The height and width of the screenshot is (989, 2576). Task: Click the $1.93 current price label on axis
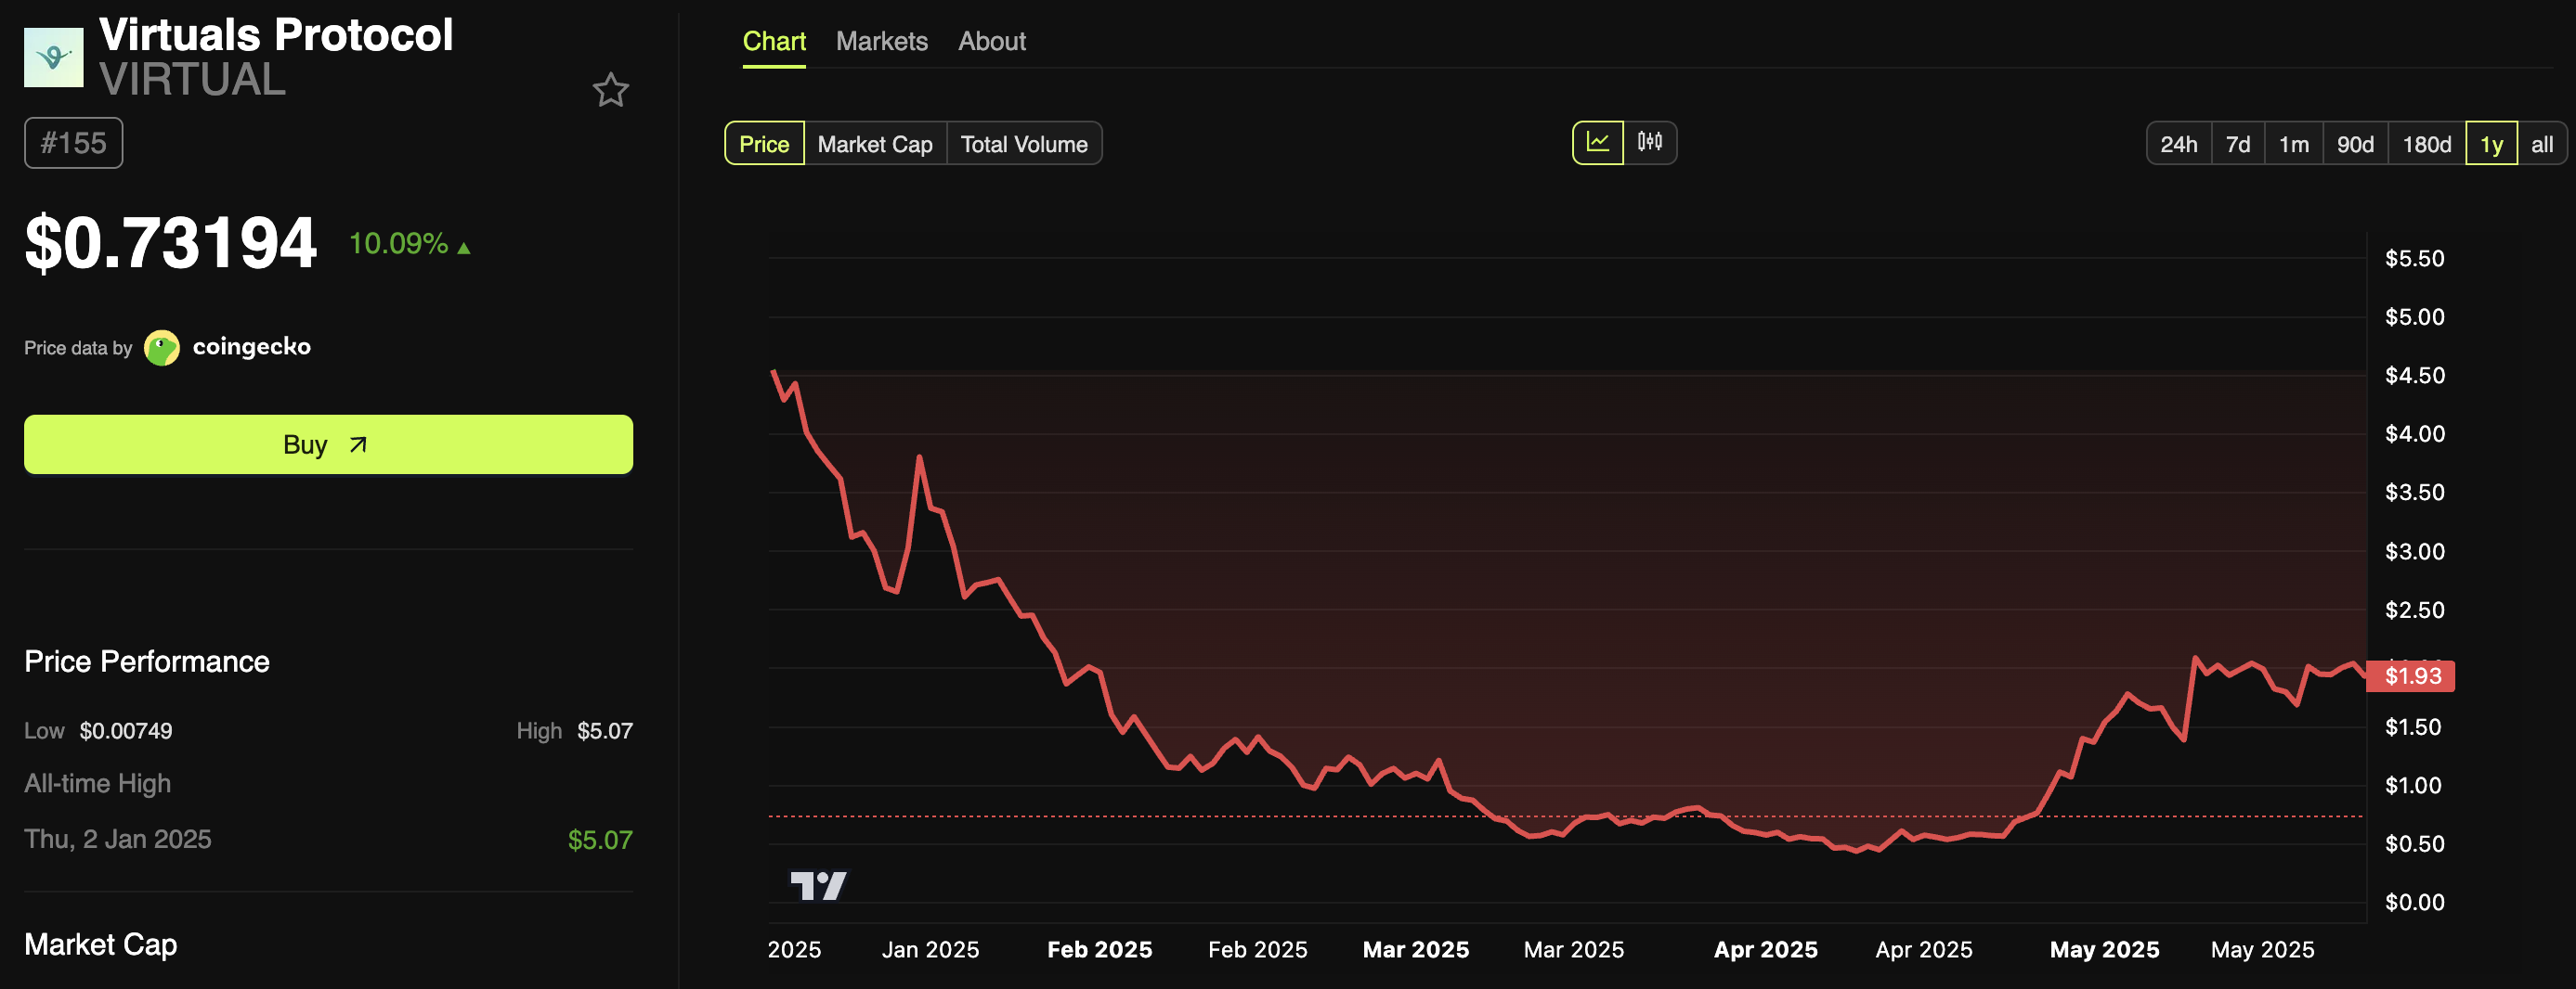pyautogui.click(x=2411, y=676)
